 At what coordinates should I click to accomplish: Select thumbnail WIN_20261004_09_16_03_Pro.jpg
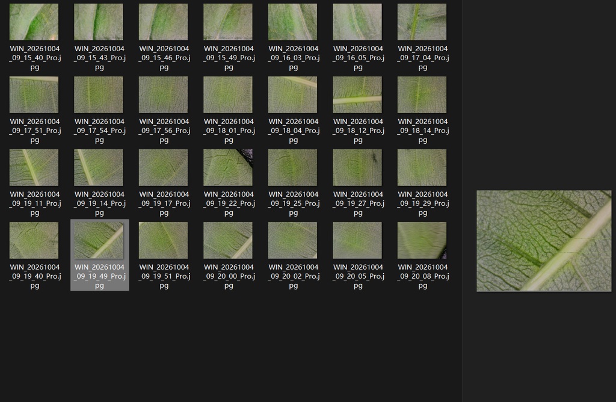293,22
